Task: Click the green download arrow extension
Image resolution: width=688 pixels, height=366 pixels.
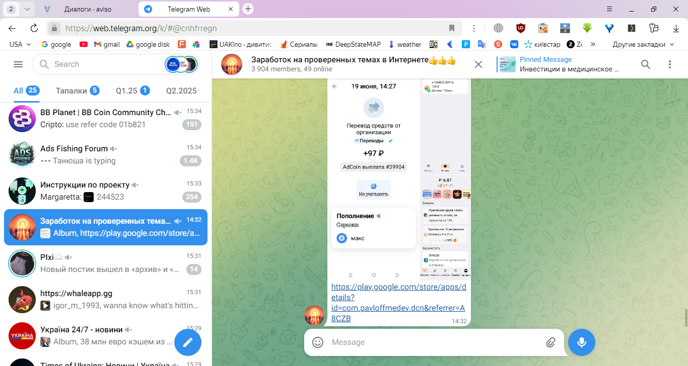Action: tap(587, 28)
